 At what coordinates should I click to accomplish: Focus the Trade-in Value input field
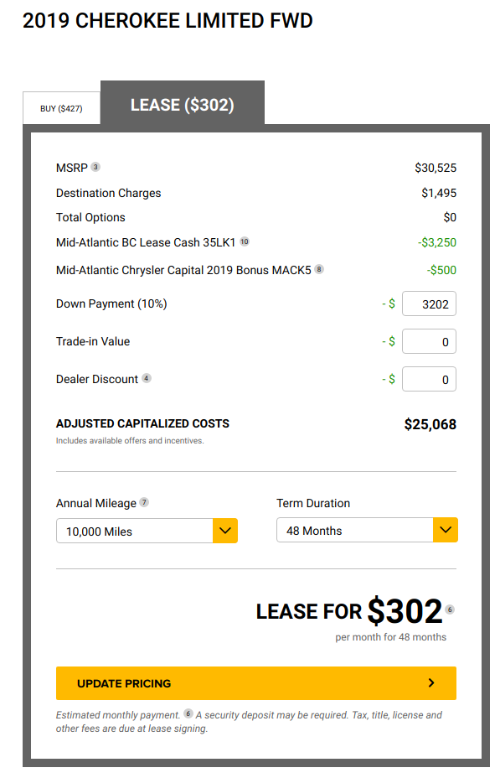click(429, 341)
